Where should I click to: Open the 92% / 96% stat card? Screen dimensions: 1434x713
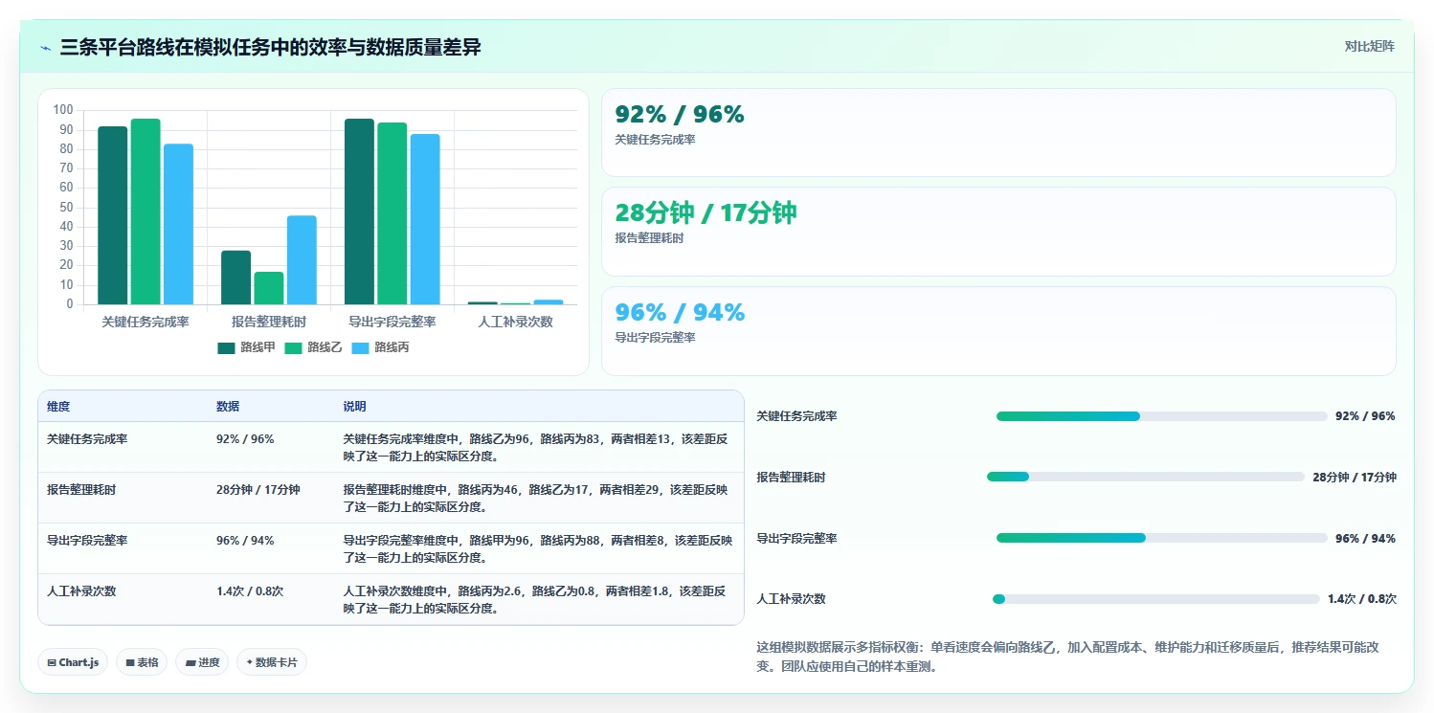[x=998, y=132]
